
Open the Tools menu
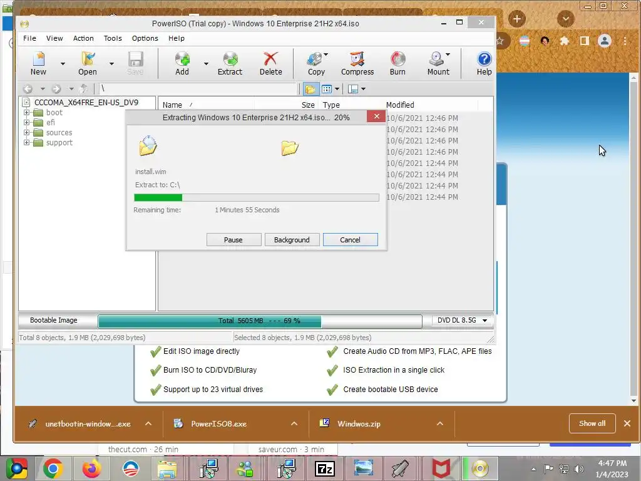coord(113,38)
